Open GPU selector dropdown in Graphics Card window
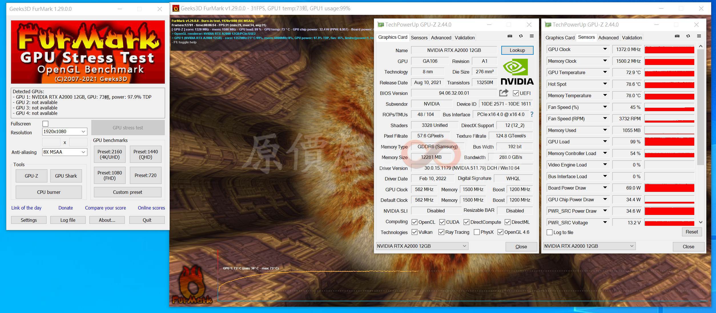Screen dimensions: 716x313 [x=422, y=246]
